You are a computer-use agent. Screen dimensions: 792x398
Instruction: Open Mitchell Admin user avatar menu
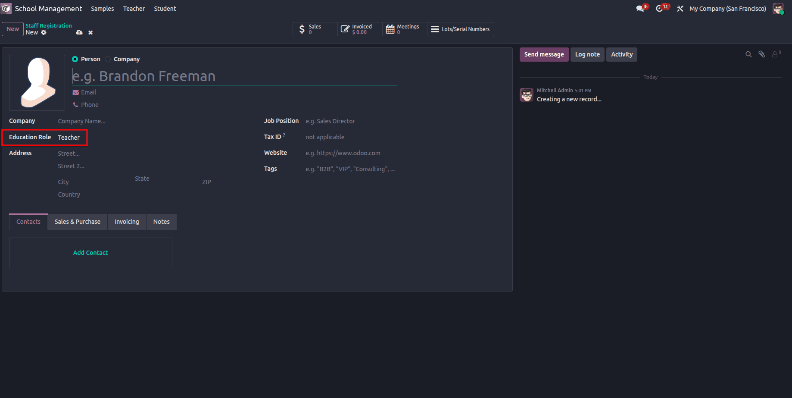point(778,9)
